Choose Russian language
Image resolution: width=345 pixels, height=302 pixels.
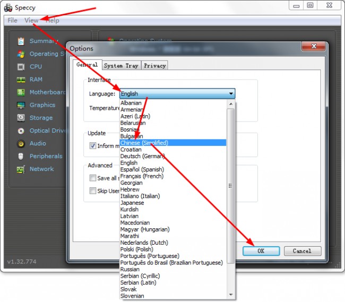point(173,269)
